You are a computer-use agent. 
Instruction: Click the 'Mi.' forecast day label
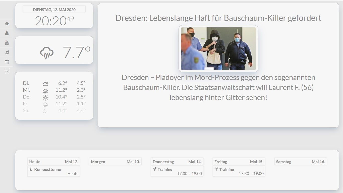click(x=26, y=90)
